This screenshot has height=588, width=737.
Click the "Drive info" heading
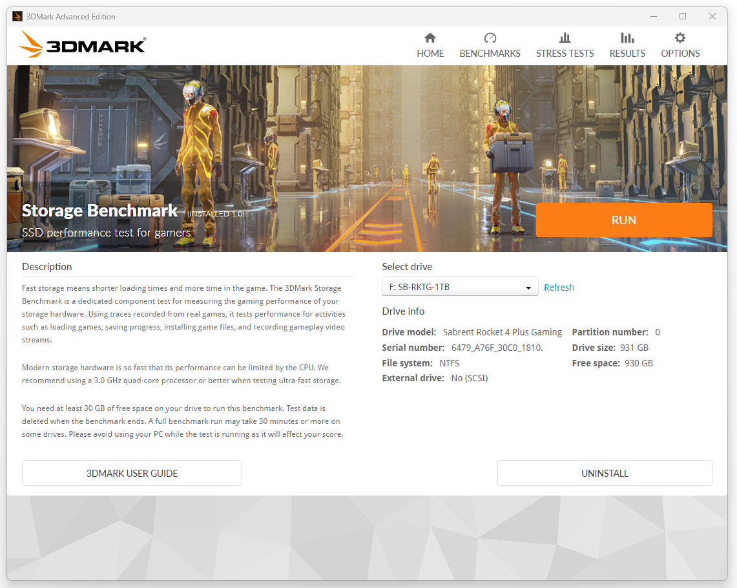point(403,311)
